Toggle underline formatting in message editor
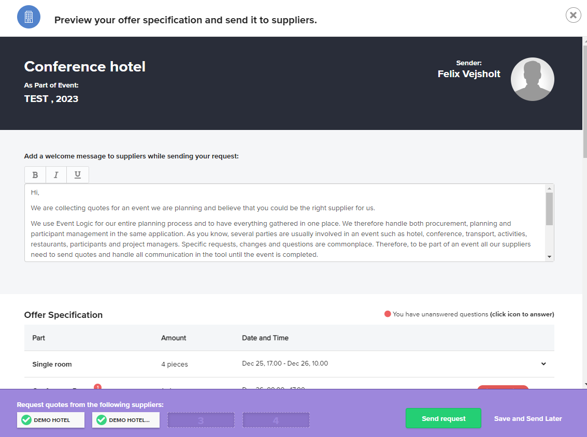The width and height of the screenshot is (587, 437). (78, 174)
